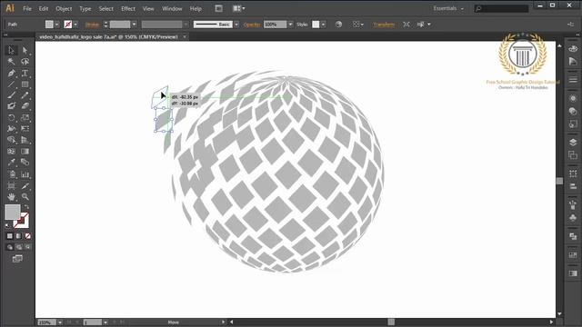582x327 pixels.
Task: Set paint mode to Color
Action: (10, 236)
